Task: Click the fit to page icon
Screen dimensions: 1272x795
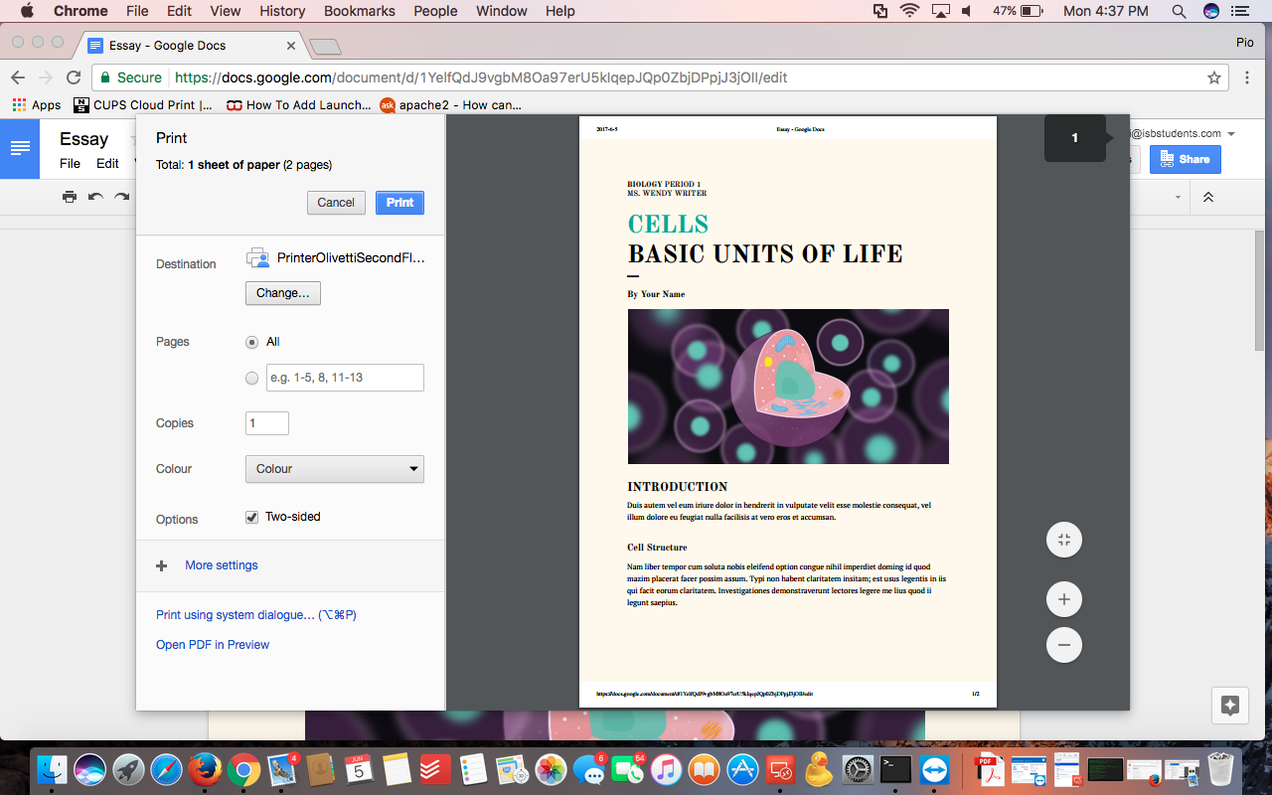Action: pyautogui.click(x=1063, y=540)
